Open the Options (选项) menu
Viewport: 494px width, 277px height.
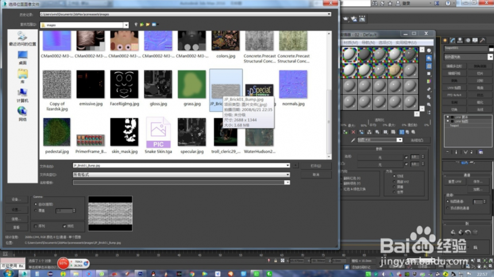(385, 43)
